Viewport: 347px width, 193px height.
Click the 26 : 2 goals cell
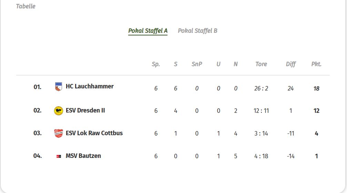pyautogui.click(x=261, y=88)
